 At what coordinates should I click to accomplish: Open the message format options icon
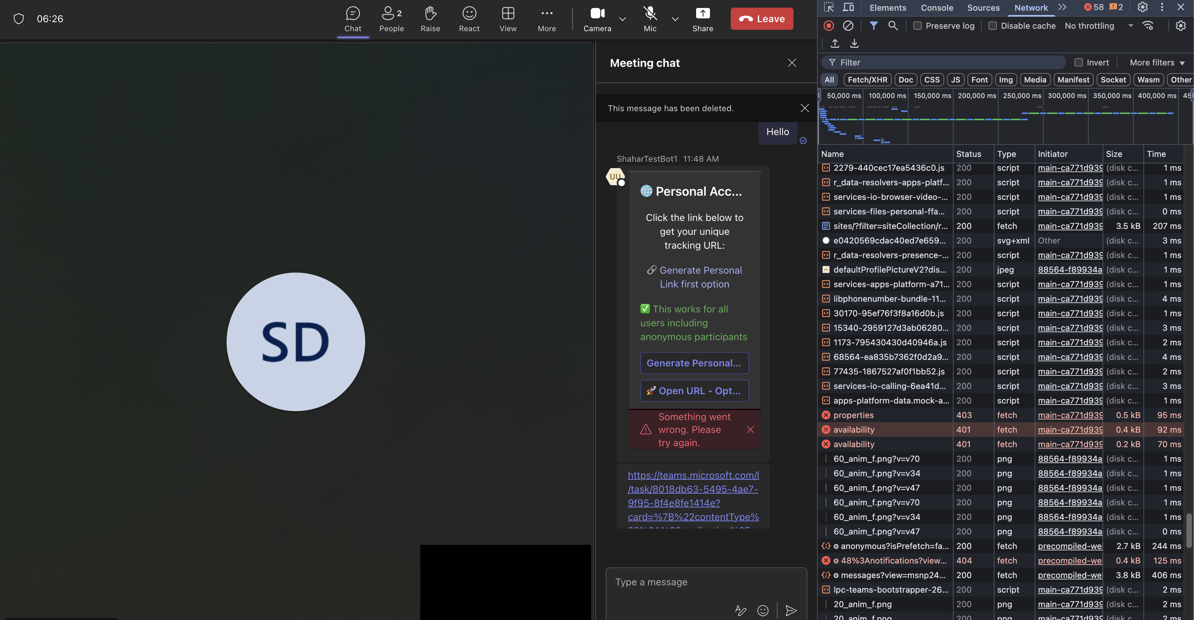741,611
